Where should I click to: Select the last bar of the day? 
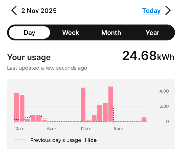(x=144, y=119)
